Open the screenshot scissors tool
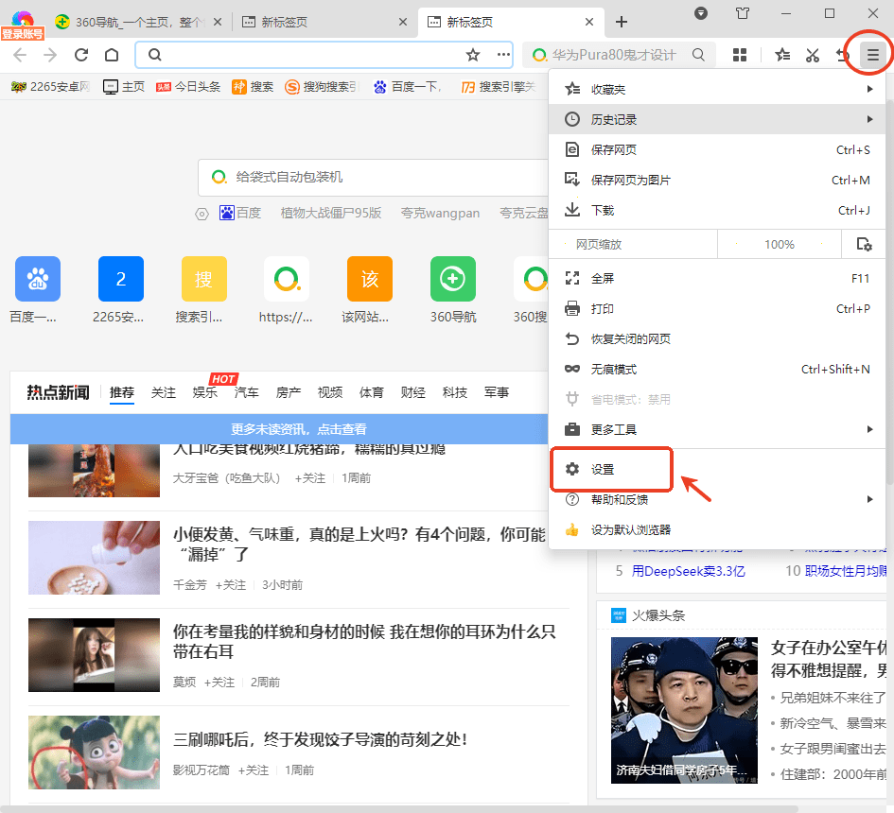 click(812, 56)
